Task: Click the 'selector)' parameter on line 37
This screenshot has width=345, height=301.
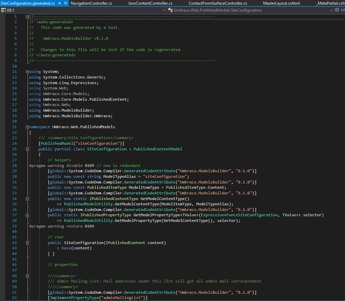Action: click(x=313, y=215)
